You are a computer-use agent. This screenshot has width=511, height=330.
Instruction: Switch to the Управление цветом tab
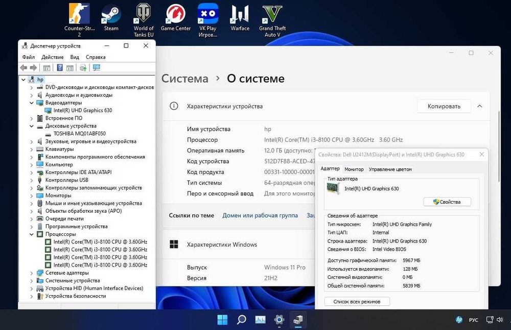click(x=390, y=169)
